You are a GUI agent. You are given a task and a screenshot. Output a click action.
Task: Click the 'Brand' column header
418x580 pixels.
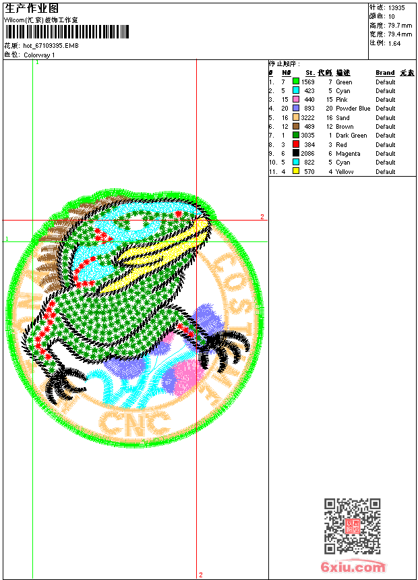385,73
